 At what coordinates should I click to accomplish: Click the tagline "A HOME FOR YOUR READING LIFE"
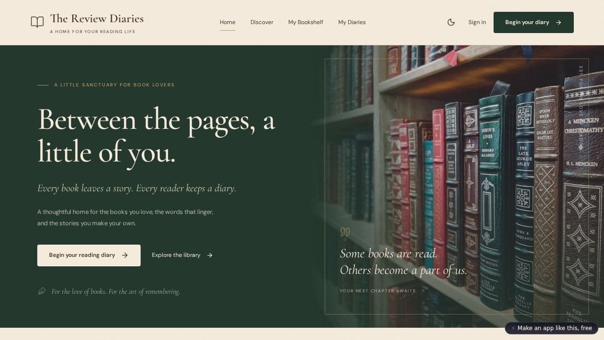tap(92, 32)
